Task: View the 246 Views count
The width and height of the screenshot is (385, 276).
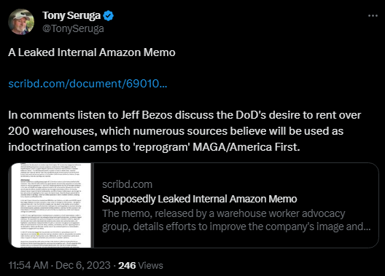Action: (141, 266)
